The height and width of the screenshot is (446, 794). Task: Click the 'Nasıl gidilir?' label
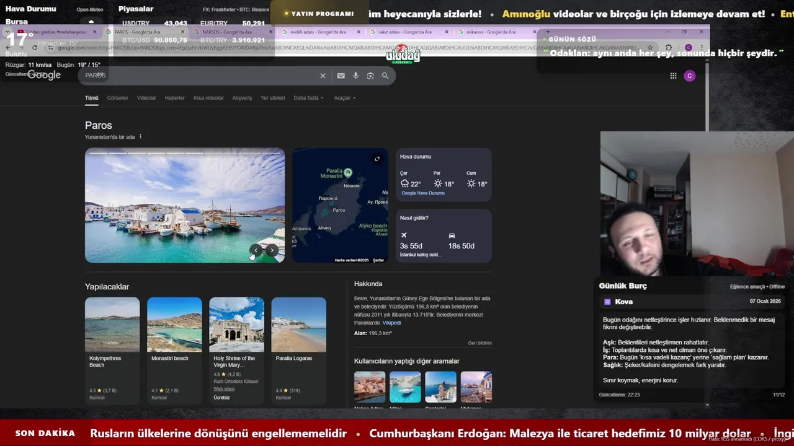pyautogui.click(x=414, y=218)
